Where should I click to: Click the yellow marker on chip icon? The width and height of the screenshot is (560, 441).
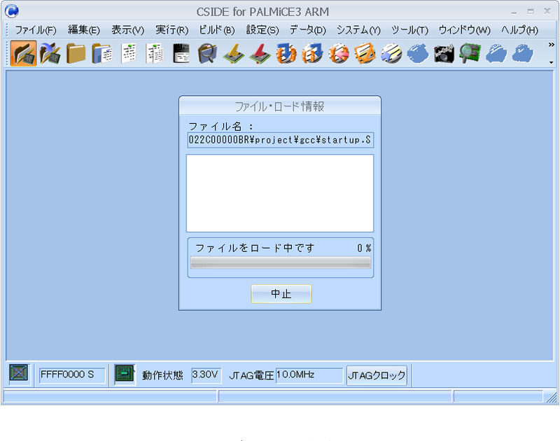234,53
